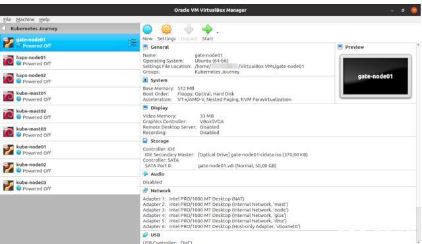This screenshot has width=422, height=244.
Task: Open the Start button dropdown arrow
Action: 218,33
